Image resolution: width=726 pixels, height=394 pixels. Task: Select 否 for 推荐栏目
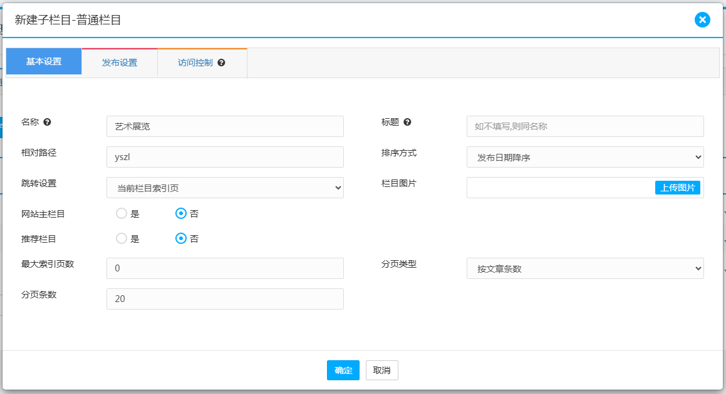181,238
